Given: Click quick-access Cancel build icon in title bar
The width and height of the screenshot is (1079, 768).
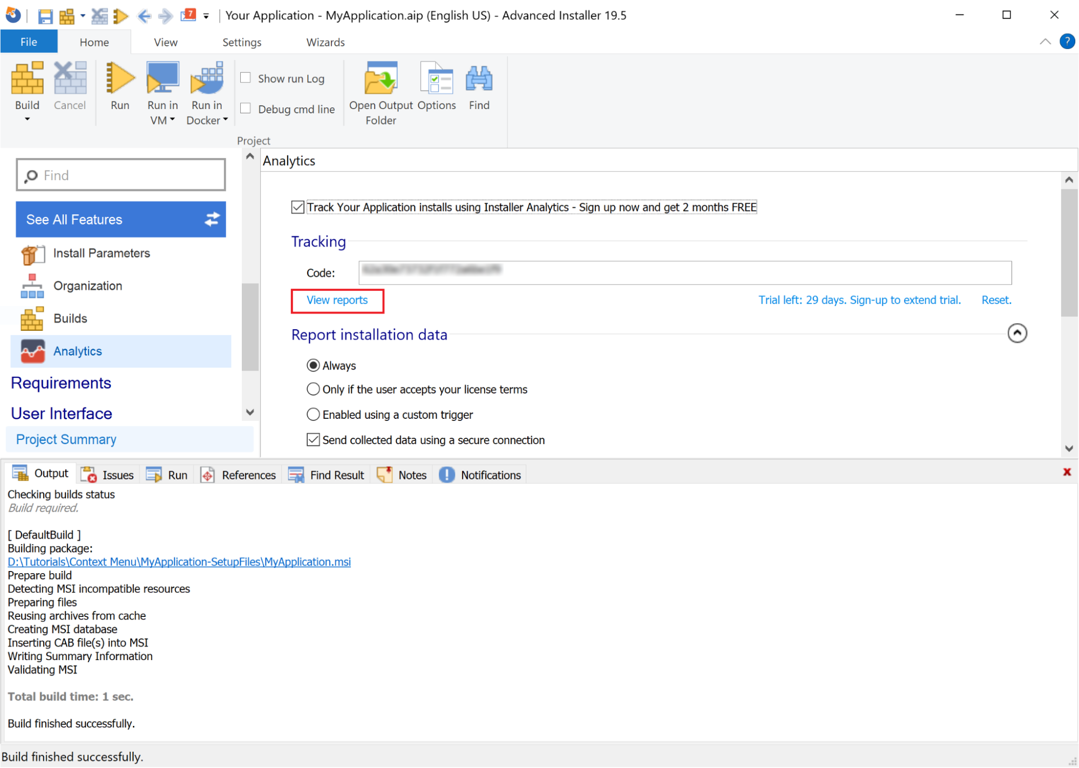Looking at the screenshot, I should [99, 16].
